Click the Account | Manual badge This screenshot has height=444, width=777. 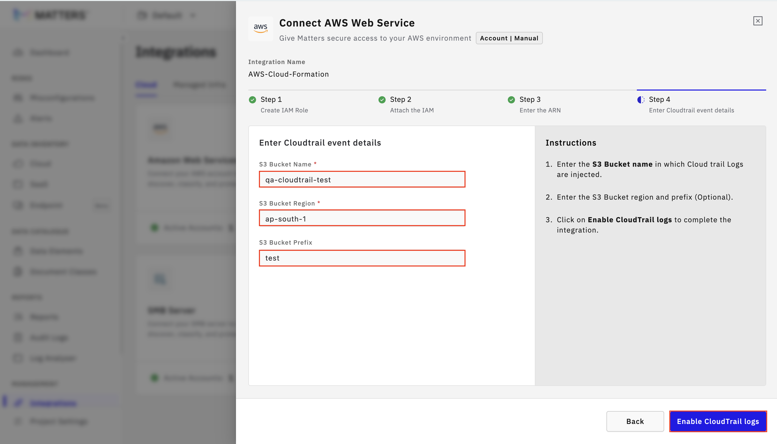(x=509, y=38)
